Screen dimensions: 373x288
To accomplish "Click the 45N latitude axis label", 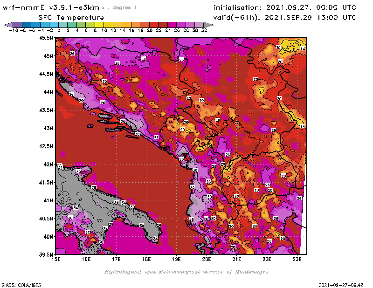I will click(x=48, y=56).
